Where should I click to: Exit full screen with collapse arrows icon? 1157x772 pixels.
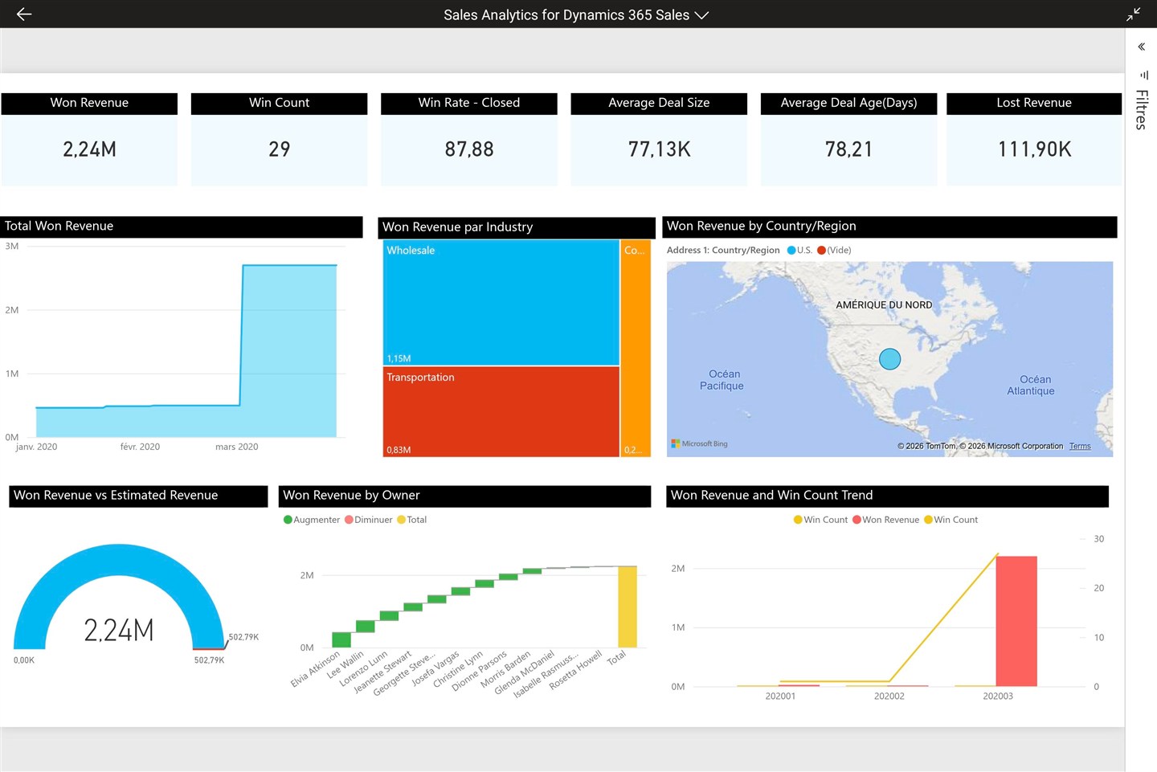click(x=1134, y=14)
